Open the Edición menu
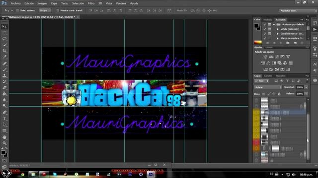This screenshot has height=178, width=318. click(29, 3)
